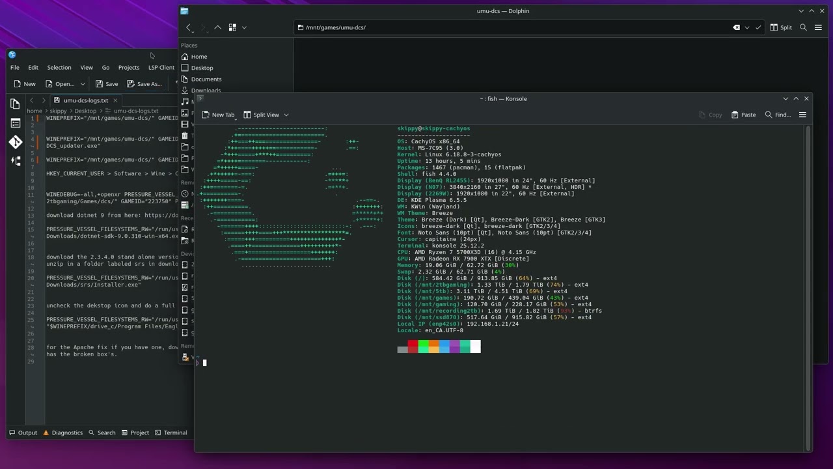Go back in Dolphin navigation
833x469 pixels.
[189, 27]
